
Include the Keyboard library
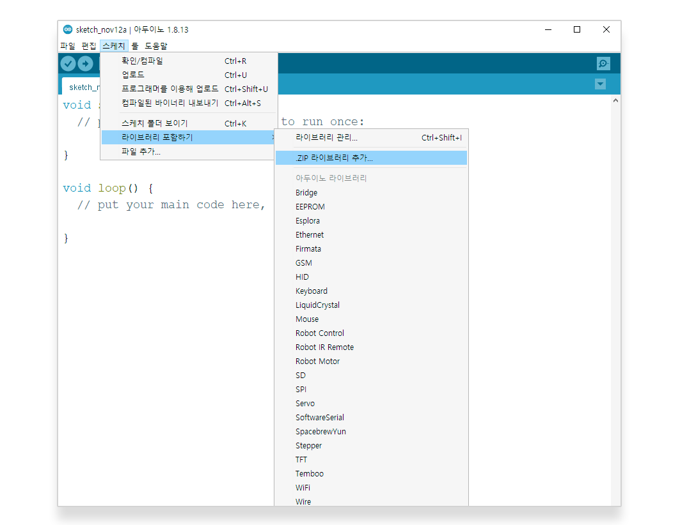pos(371,291)
